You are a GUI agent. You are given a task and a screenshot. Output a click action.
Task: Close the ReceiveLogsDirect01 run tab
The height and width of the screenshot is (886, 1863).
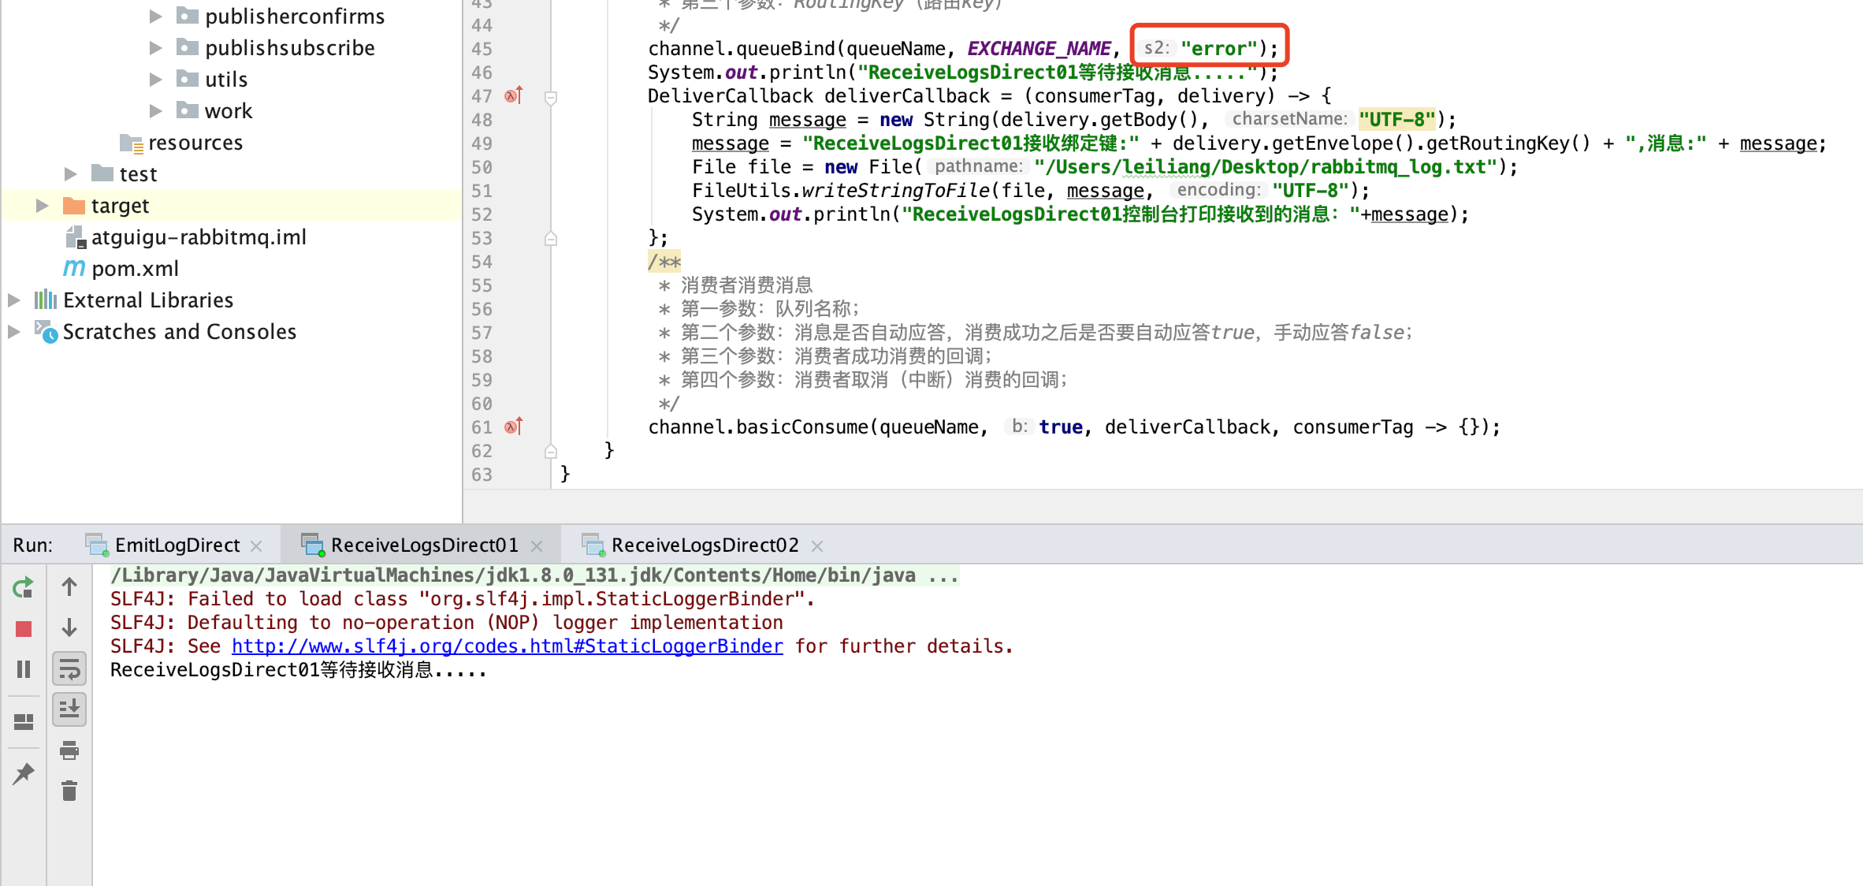[537, 545]
